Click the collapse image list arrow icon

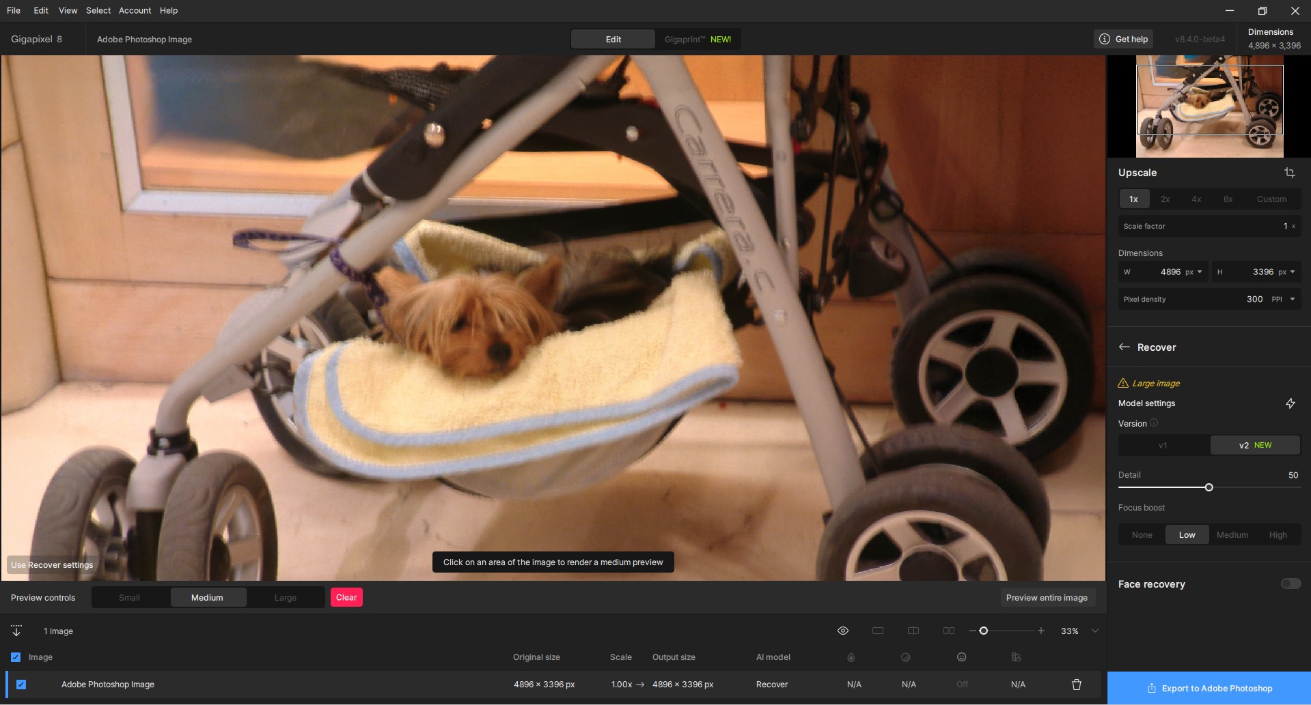[x=16, y=631]
